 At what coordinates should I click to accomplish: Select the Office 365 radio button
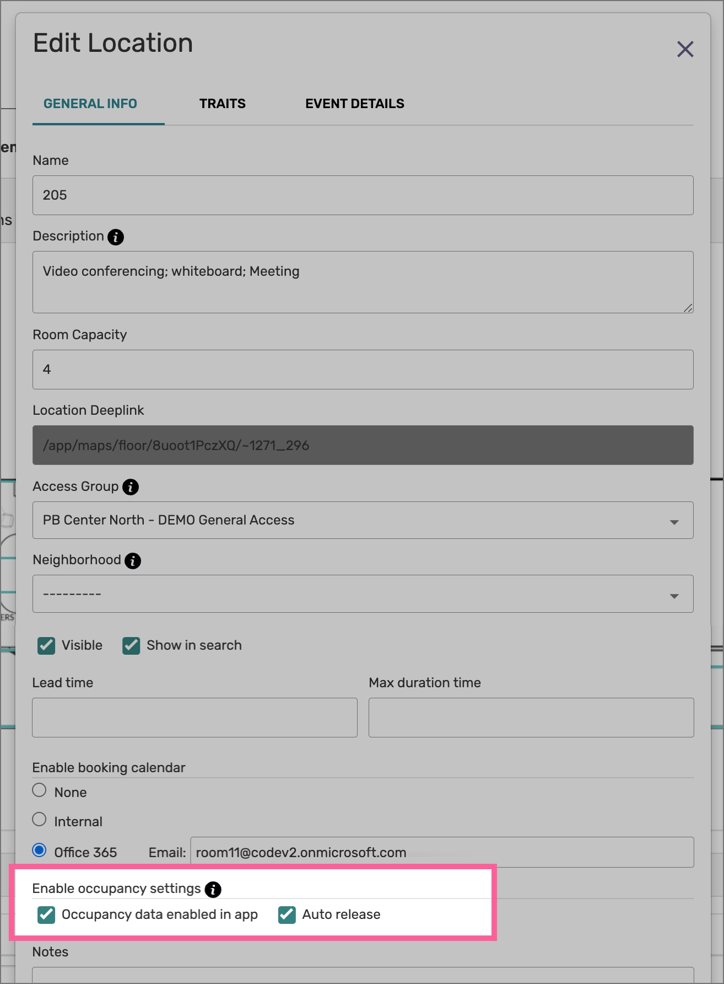click(39, 850)
